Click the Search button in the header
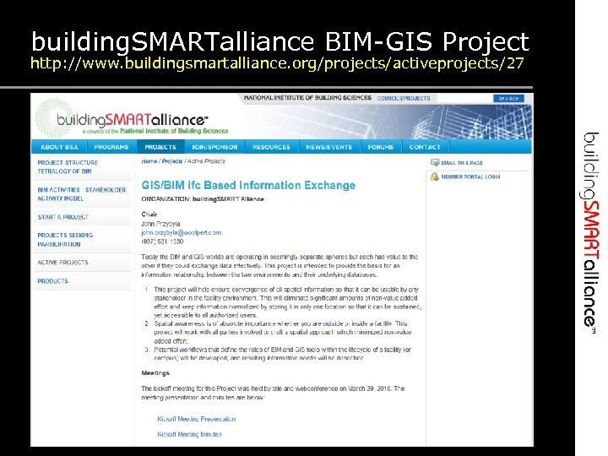Screen dimensions: 608x456 [x=508, y=99]
